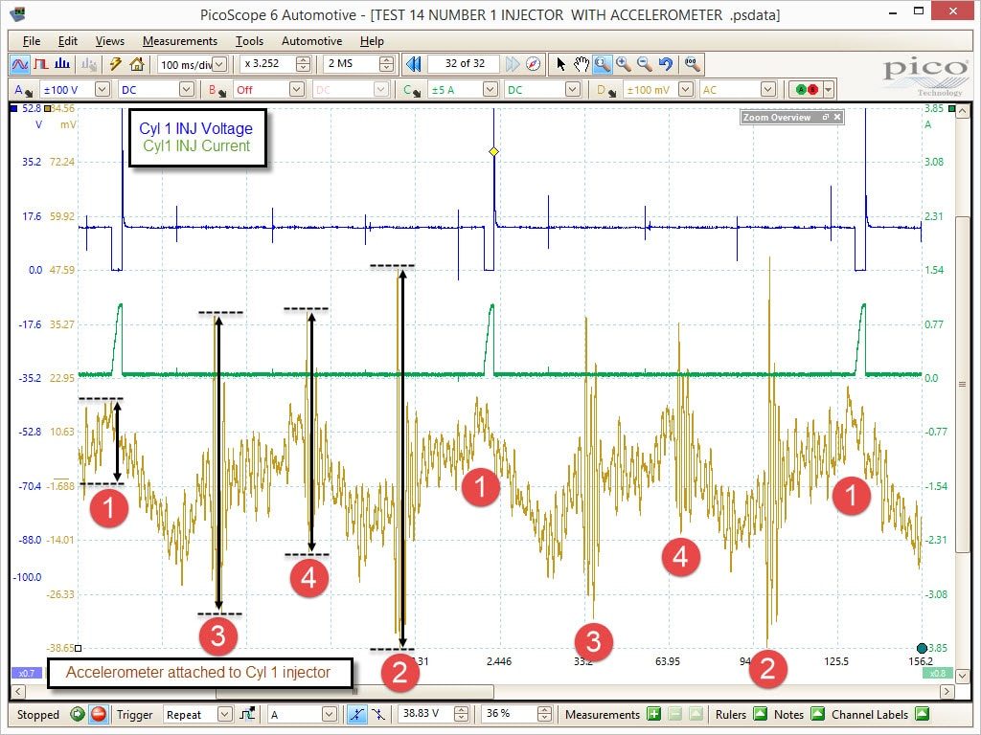Viewport: 981px width, 735px height.
Task: Click the 32 of 32 buffer field
Action: pos(465,64)
